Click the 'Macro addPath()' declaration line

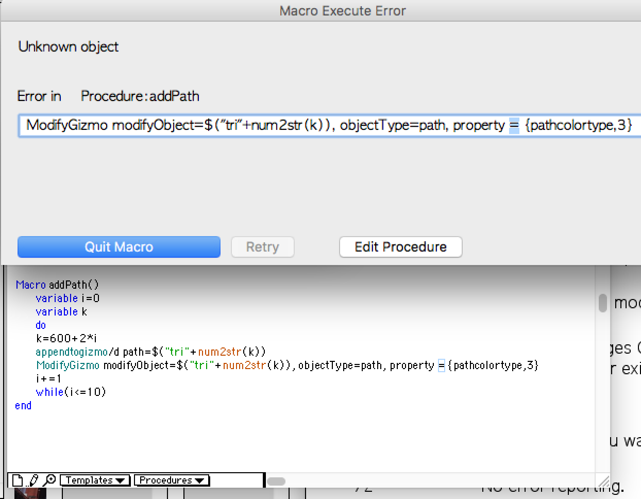pos(57,285)
